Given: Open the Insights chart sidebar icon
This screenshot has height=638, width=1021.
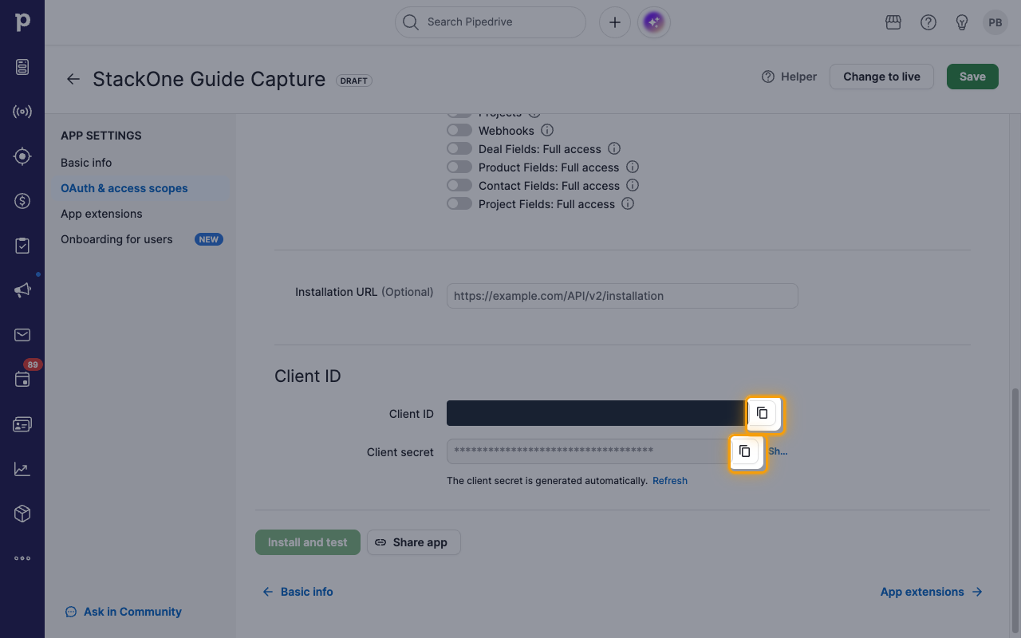Looking at the screenshot, I should pyautogui.click(x=22, y=469).
